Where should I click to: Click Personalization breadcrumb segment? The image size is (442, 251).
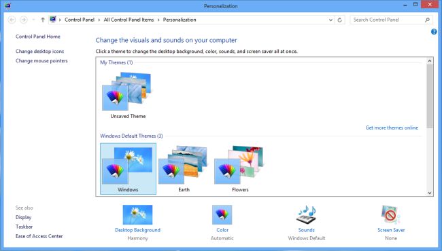(x=180, y=20)
